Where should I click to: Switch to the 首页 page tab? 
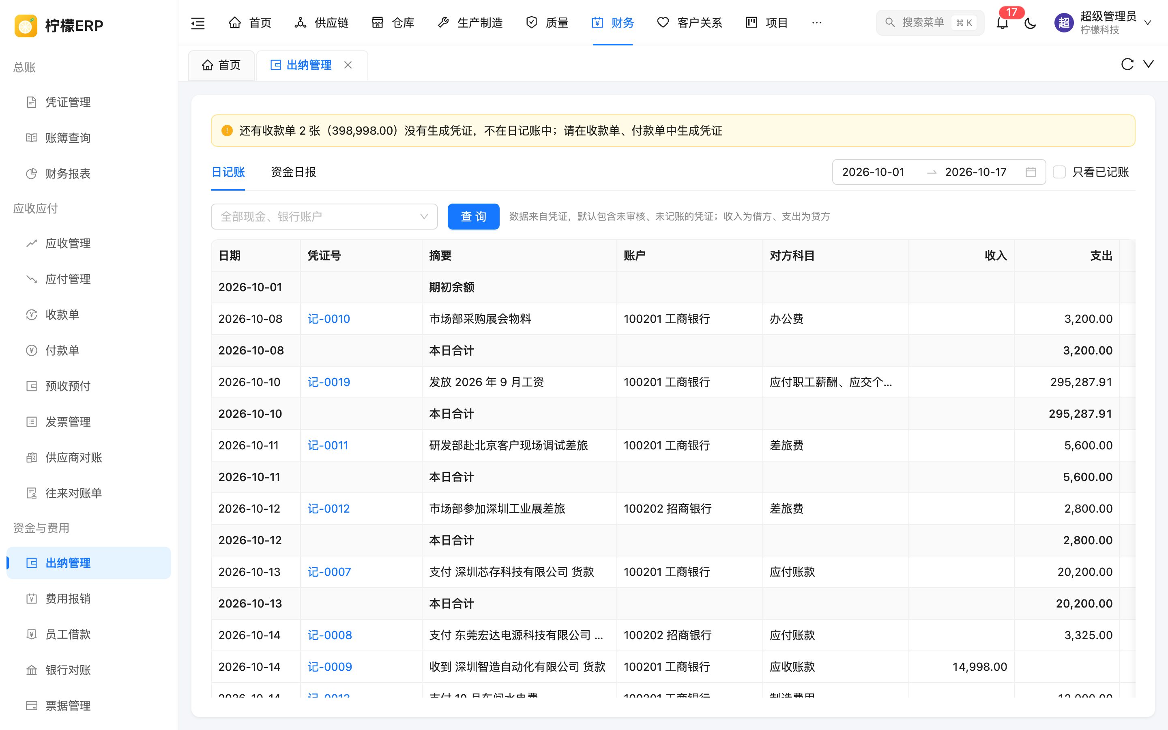[x=221, y=65]
